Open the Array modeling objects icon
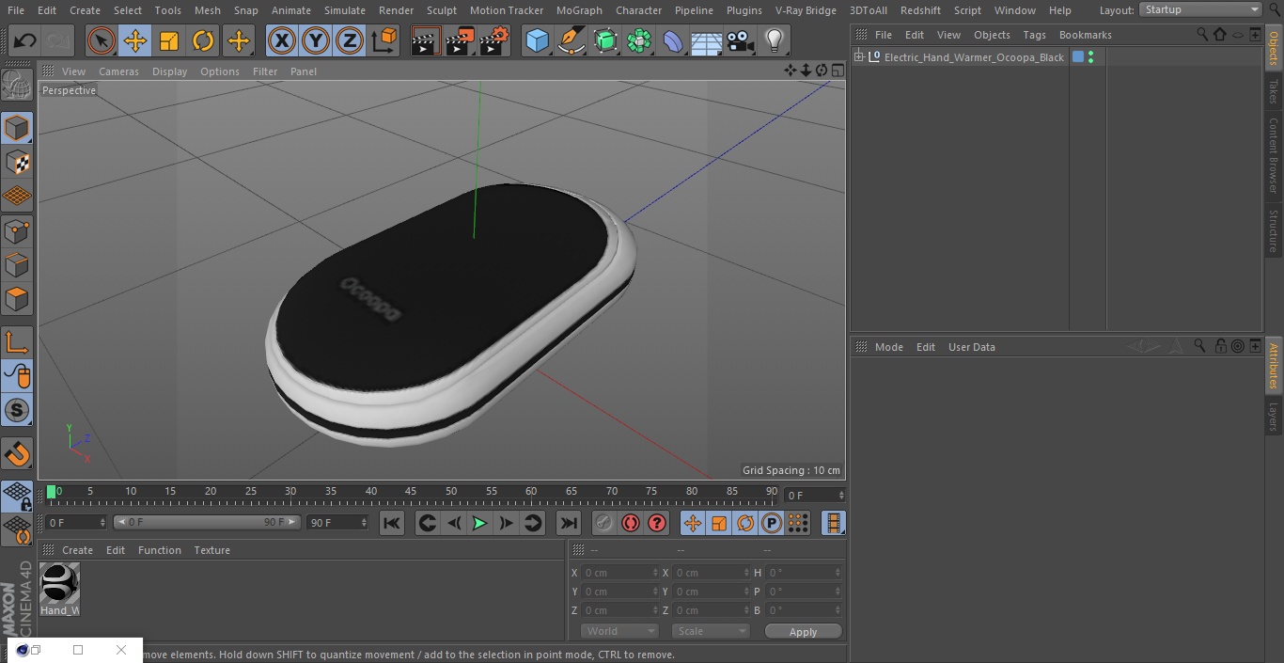Image resolution: width=1284 pixels, height=663 pixels. [x=639, y=41]
